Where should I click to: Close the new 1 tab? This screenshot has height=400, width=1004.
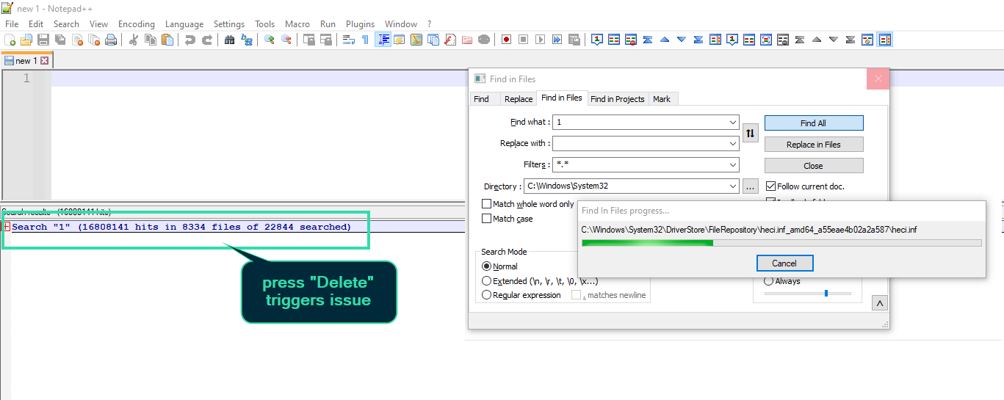[x=44, y=61]
